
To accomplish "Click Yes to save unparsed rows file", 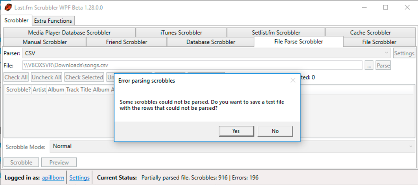I will tap(236, 131).
